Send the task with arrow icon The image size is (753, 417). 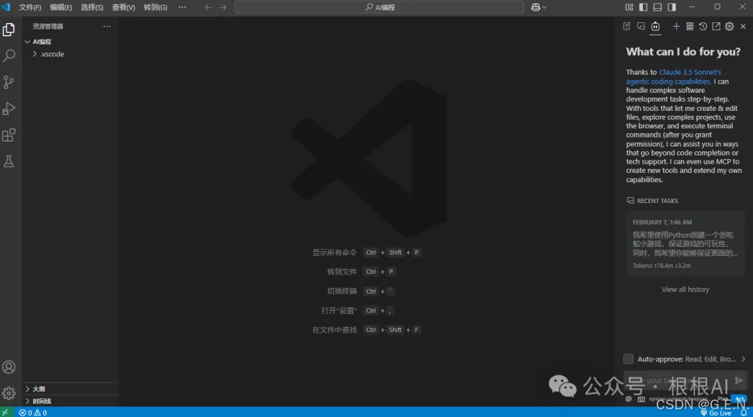pos(738,381)
